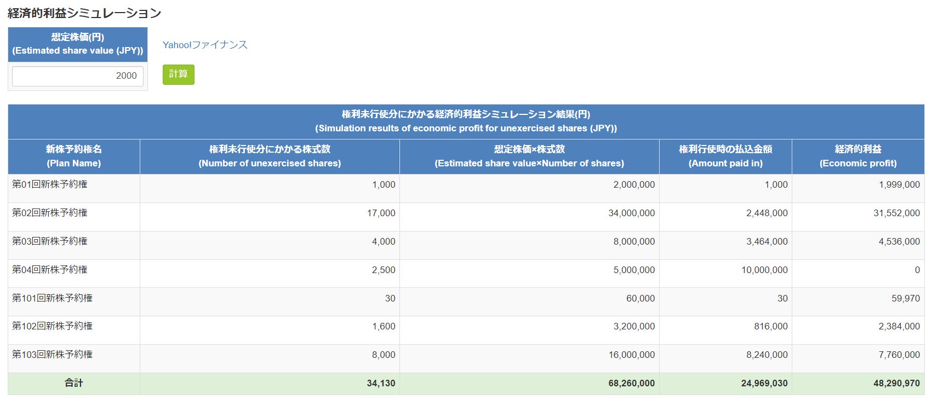Viewport: 932px width, 400px height.
Task: Click the 経済的利益 (Economic profit) column header
Action: [x=858, y=156]
